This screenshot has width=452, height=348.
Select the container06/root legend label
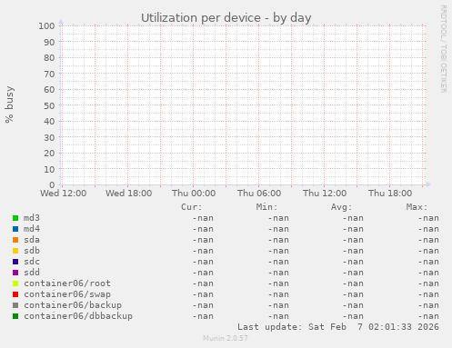[x=67, y=283]
